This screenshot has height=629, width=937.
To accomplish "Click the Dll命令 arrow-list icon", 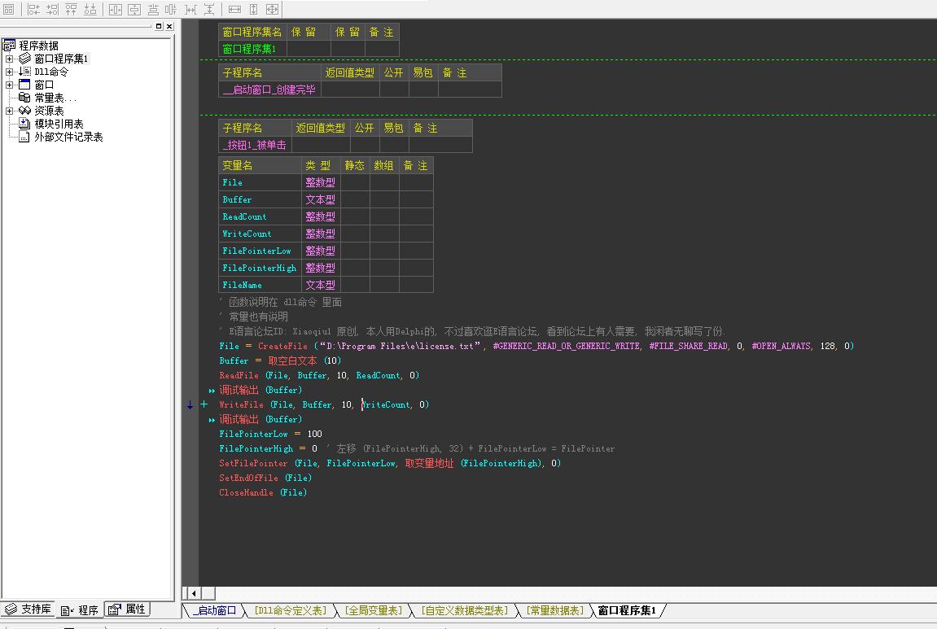I will [24, 72].
